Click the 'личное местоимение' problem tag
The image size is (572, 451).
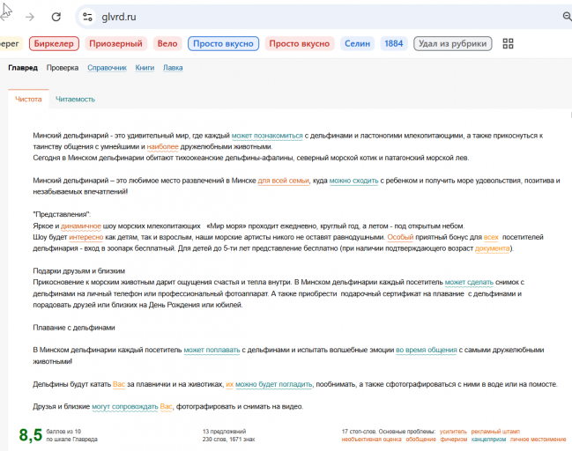[539, 440]
